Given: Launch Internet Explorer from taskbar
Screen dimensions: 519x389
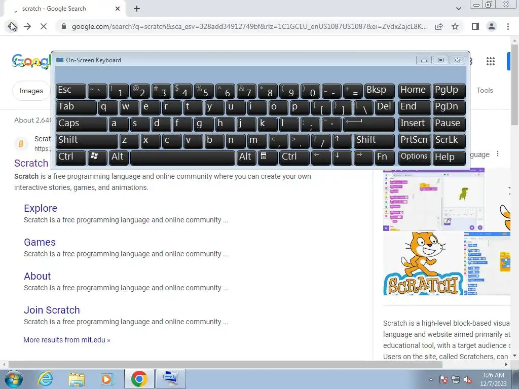Looking at the screenshot, I should coord(45,379).
